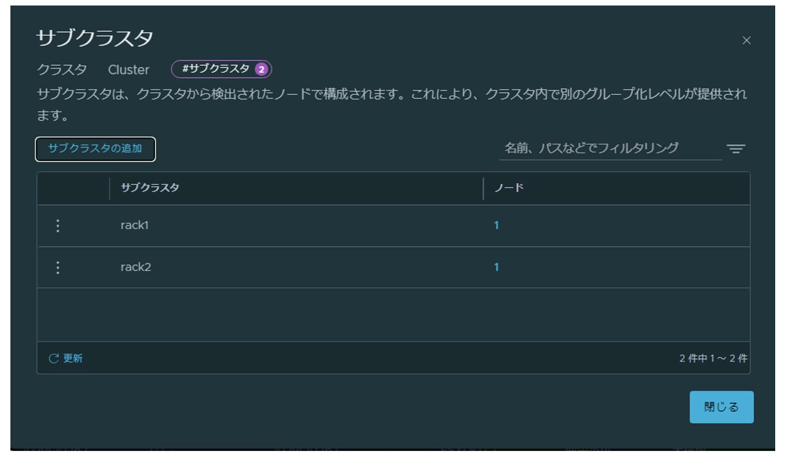This screenshot has width=785, height=457.
Task: Open the node count link for rack2
Action: pyautogui.click(x=497, y=267)
